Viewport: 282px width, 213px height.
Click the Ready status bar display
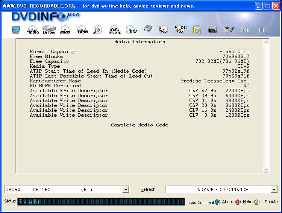tap(101, 202)
